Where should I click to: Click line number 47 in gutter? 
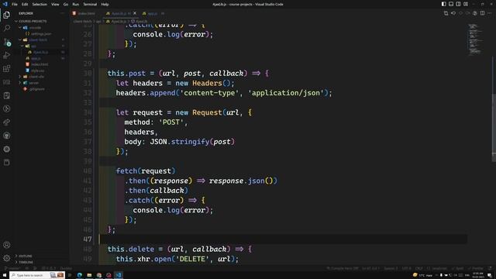click(x=88, y=239)
